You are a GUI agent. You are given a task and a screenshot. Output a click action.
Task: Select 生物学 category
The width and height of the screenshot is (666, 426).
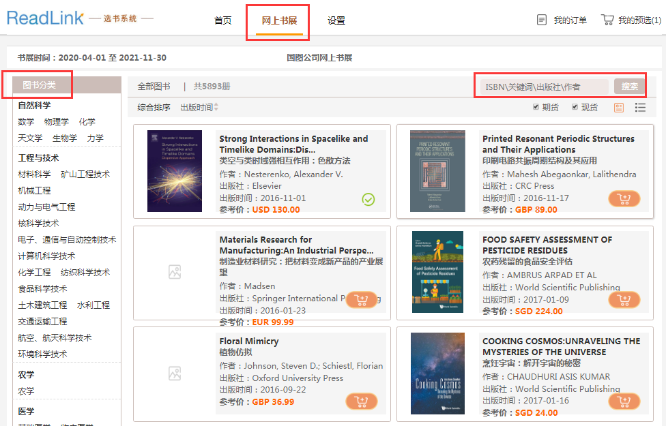point(65,138)
